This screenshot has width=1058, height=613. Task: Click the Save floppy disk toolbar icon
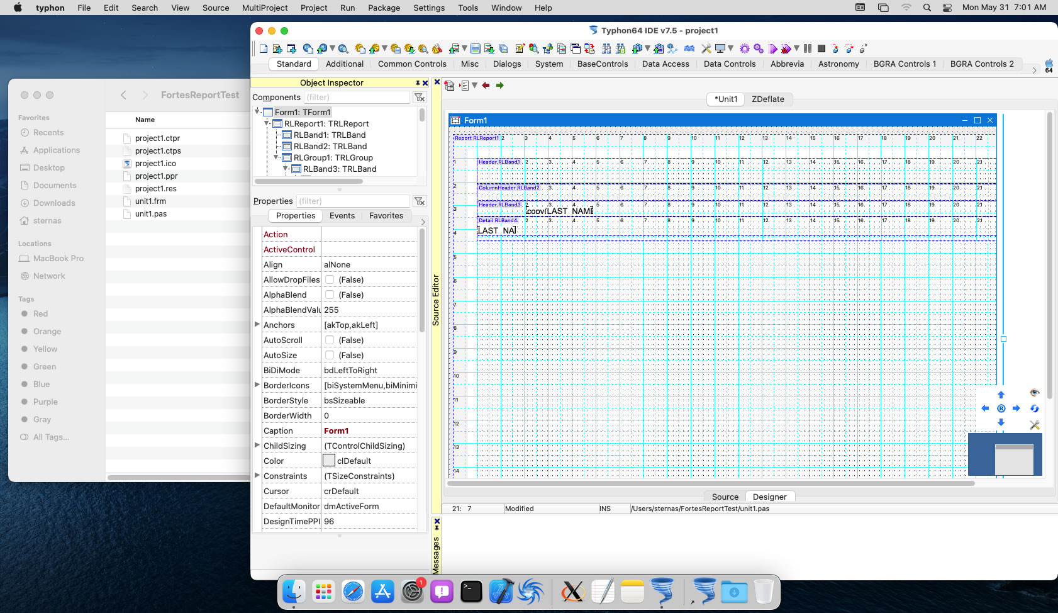tap(476, 49)
